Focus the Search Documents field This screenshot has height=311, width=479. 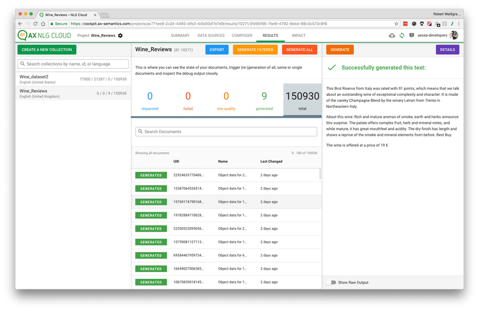[x=226, y=132]
